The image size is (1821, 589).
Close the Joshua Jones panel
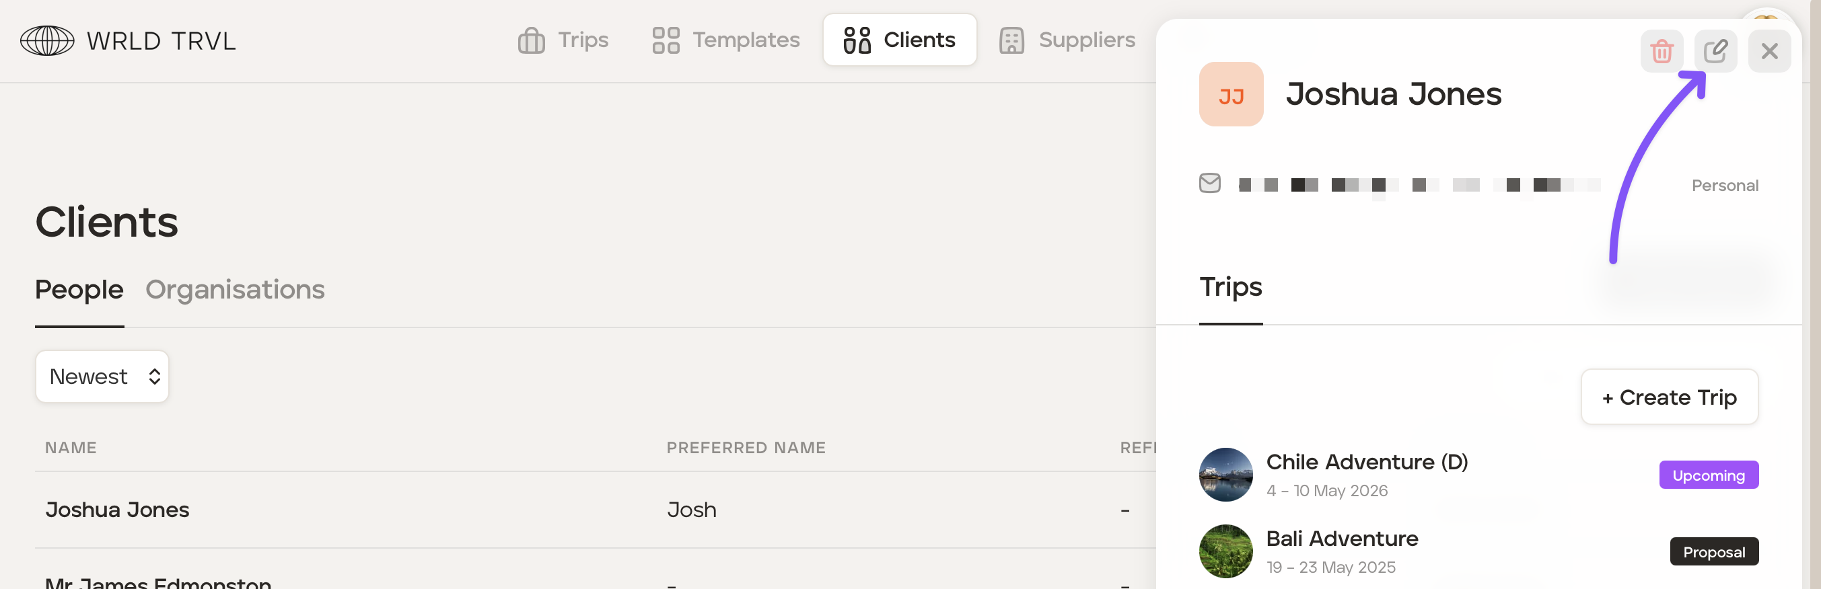[x=1769, y=52]
